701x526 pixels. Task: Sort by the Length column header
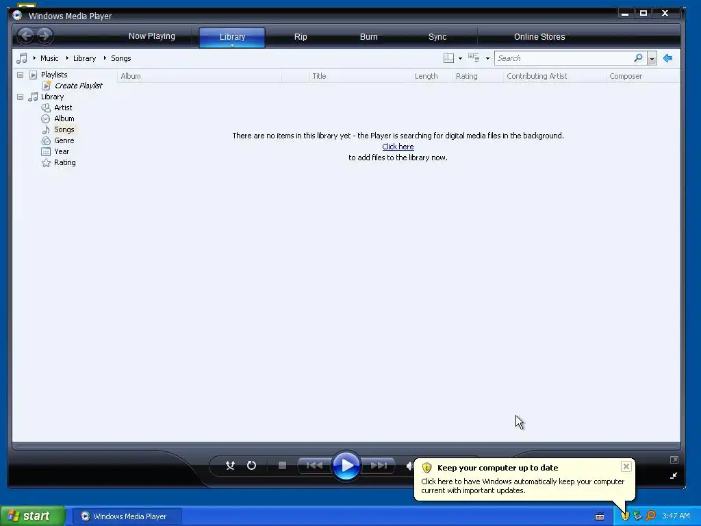[x=432, y=76]
